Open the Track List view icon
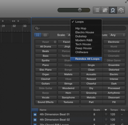 [x=97, y=10]
